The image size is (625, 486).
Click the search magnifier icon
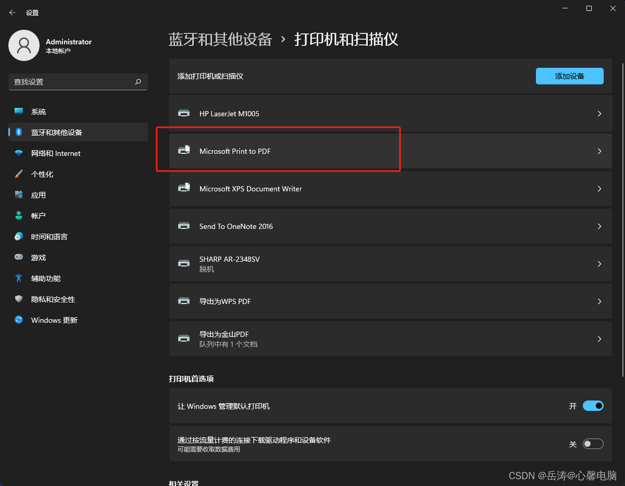[x=138, y=82]
